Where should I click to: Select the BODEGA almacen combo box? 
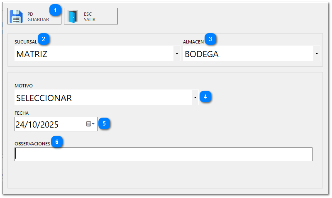[x=248, y=54]
